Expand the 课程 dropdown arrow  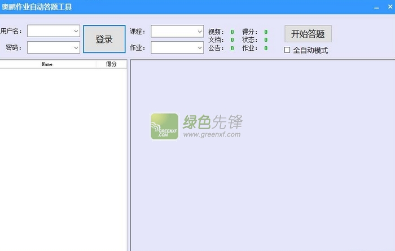pyautogui.click(x=200, y=32)
